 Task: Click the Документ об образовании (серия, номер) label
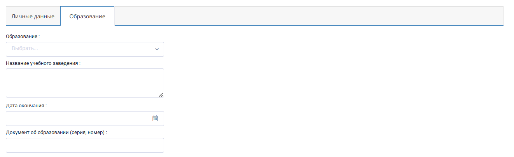pos(56,132)
